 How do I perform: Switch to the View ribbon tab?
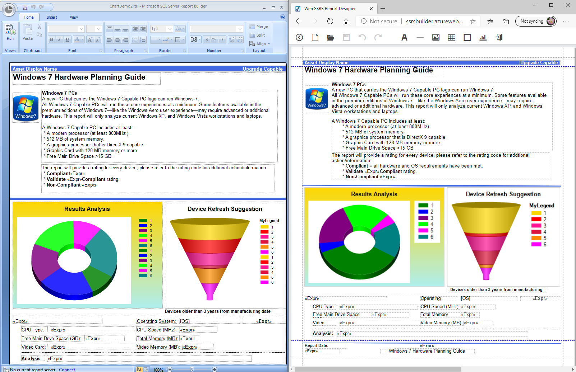[x=74, y=17]
